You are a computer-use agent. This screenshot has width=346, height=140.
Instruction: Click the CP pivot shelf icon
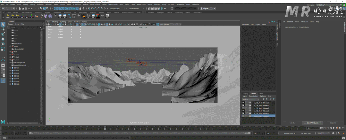click(22, 16)
